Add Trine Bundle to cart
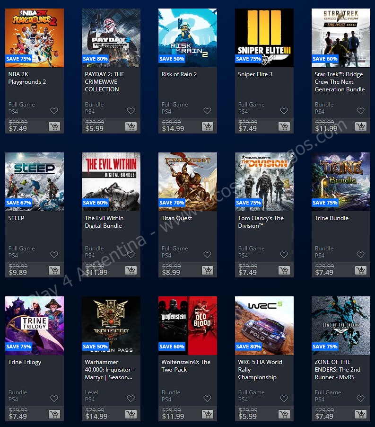This screenshot has width=375, height=427. 360,270
